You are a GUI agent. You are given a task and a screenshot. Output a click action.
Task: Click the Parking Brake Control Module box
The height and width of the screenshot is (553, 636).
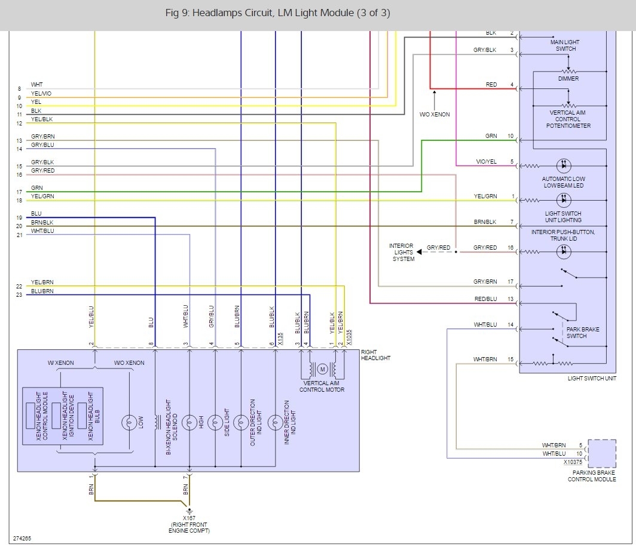[x=602, y=453]
